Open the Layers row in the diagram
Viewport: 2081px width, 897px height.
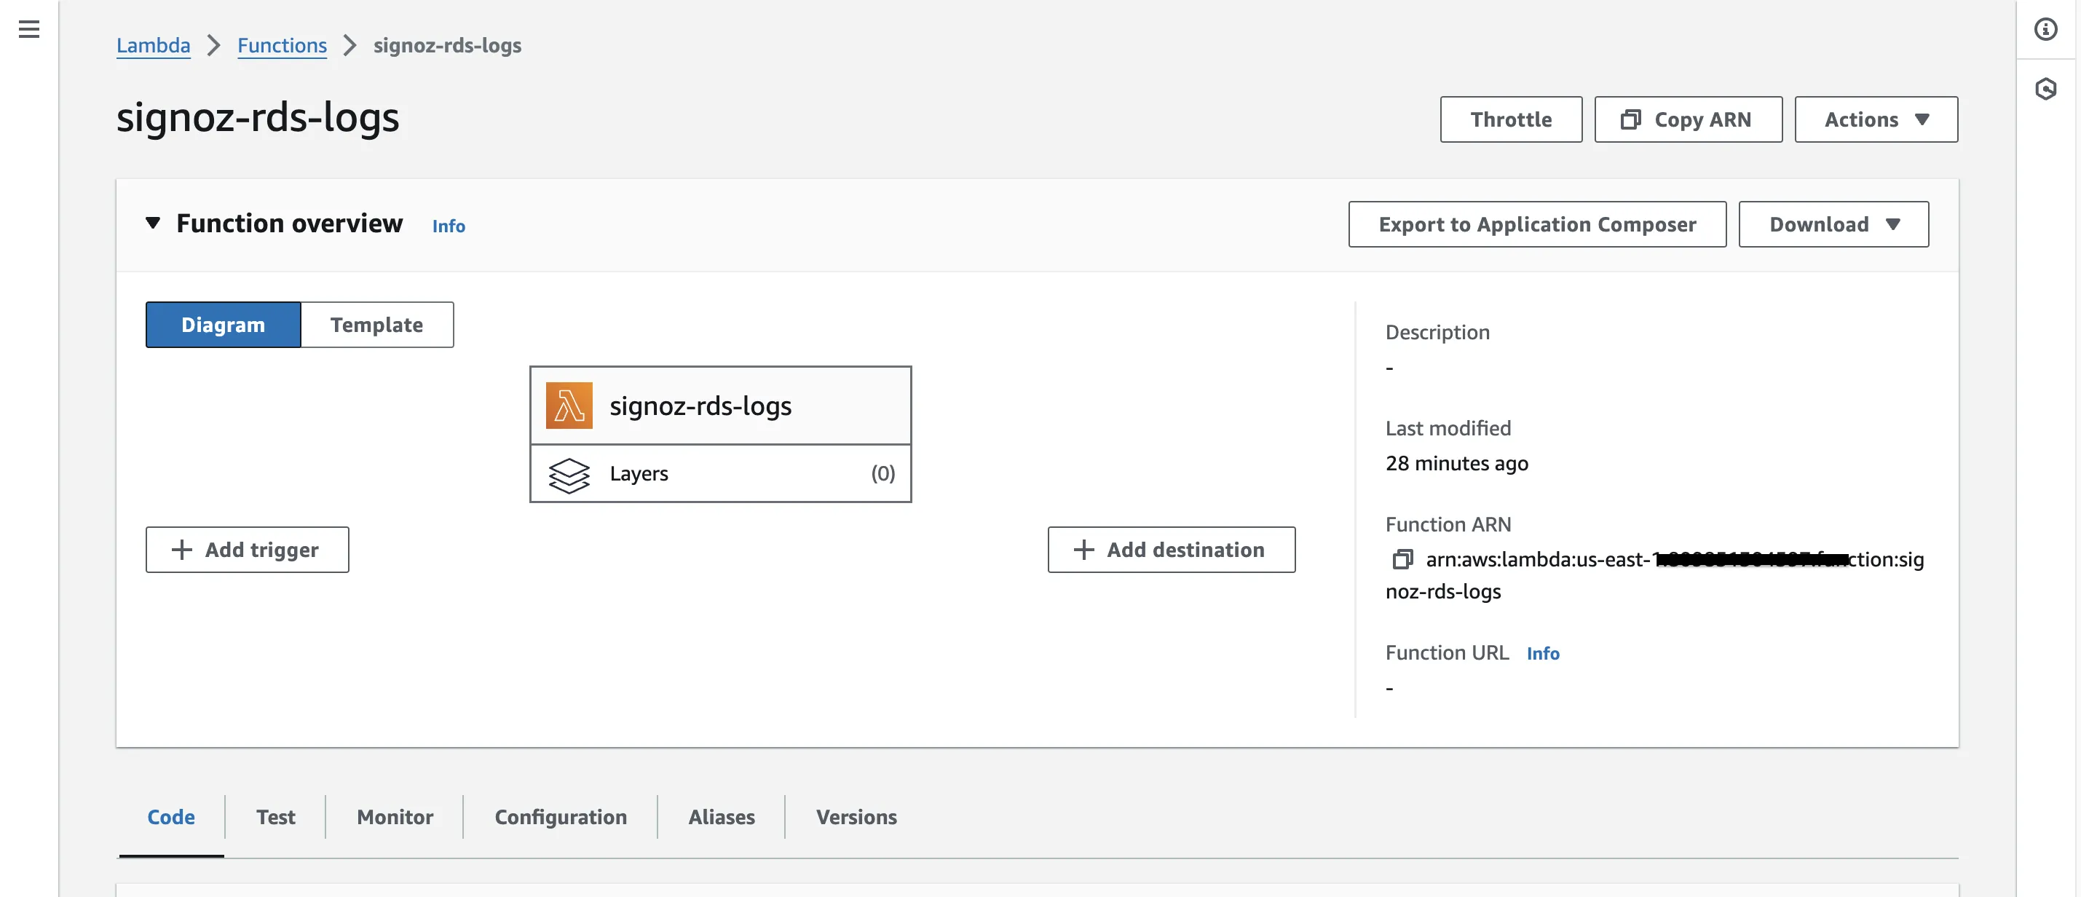[x=720, y=473]
